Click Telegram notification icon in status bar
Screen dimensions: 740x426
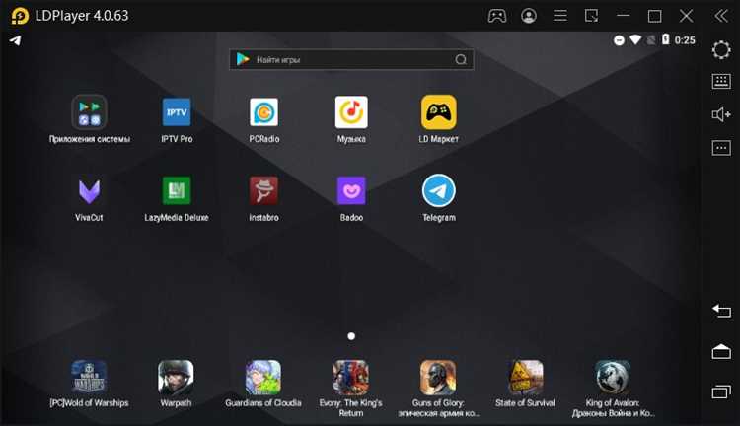(x=15, y=40)
